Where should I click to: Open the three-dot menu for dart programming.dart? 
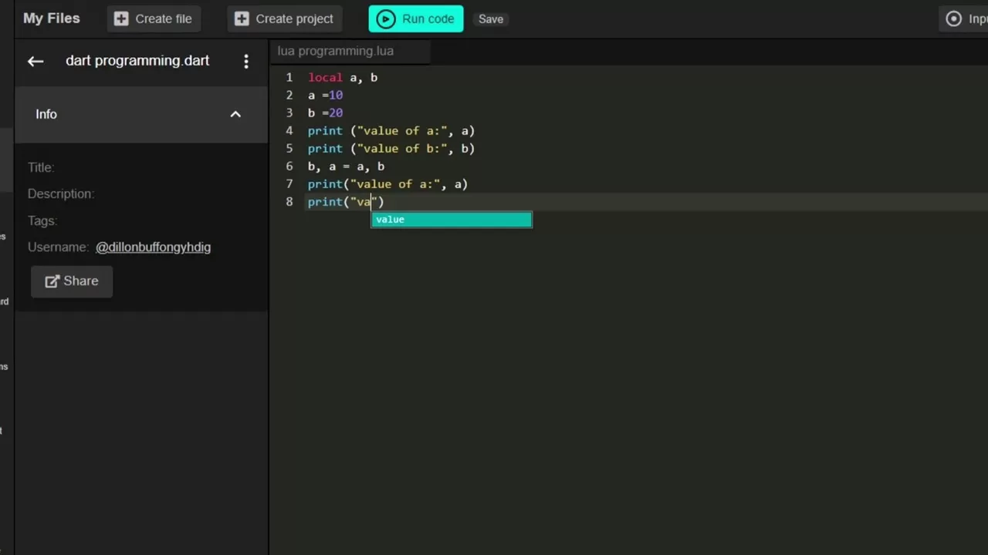[246, 62]
